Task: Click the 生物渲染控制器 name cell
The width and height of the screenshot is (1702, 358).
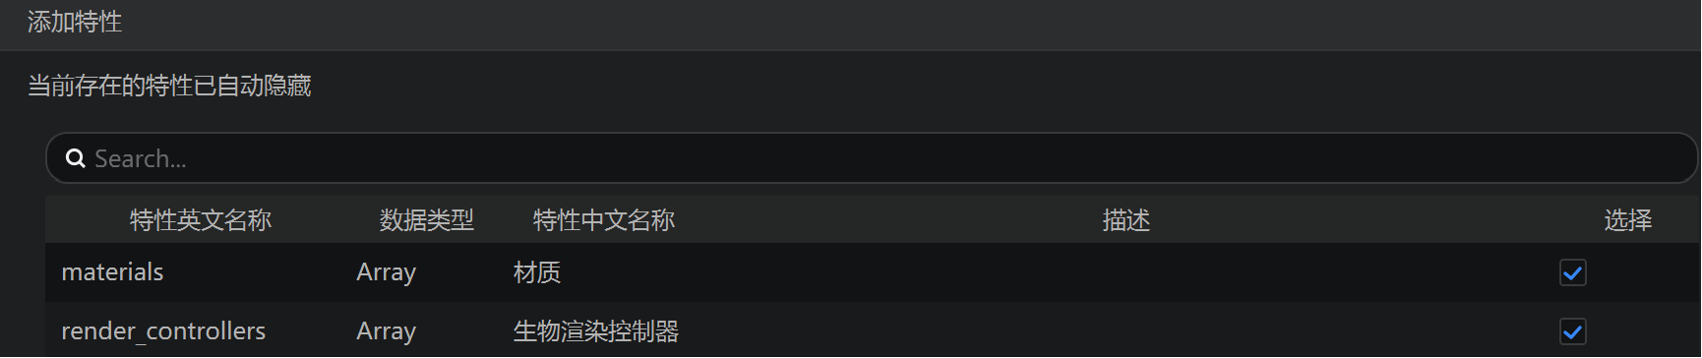Action: click(x=596, y=331)
